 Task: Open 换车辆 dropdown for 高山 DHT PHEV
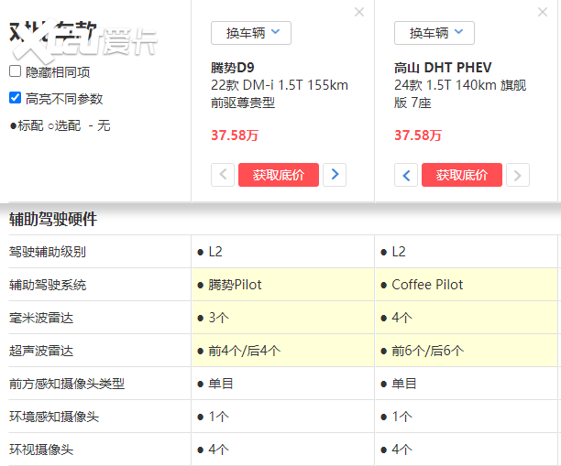point(434,33)
